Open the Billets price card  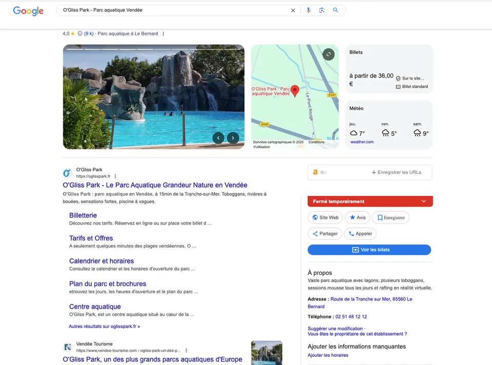click(389, 69)
